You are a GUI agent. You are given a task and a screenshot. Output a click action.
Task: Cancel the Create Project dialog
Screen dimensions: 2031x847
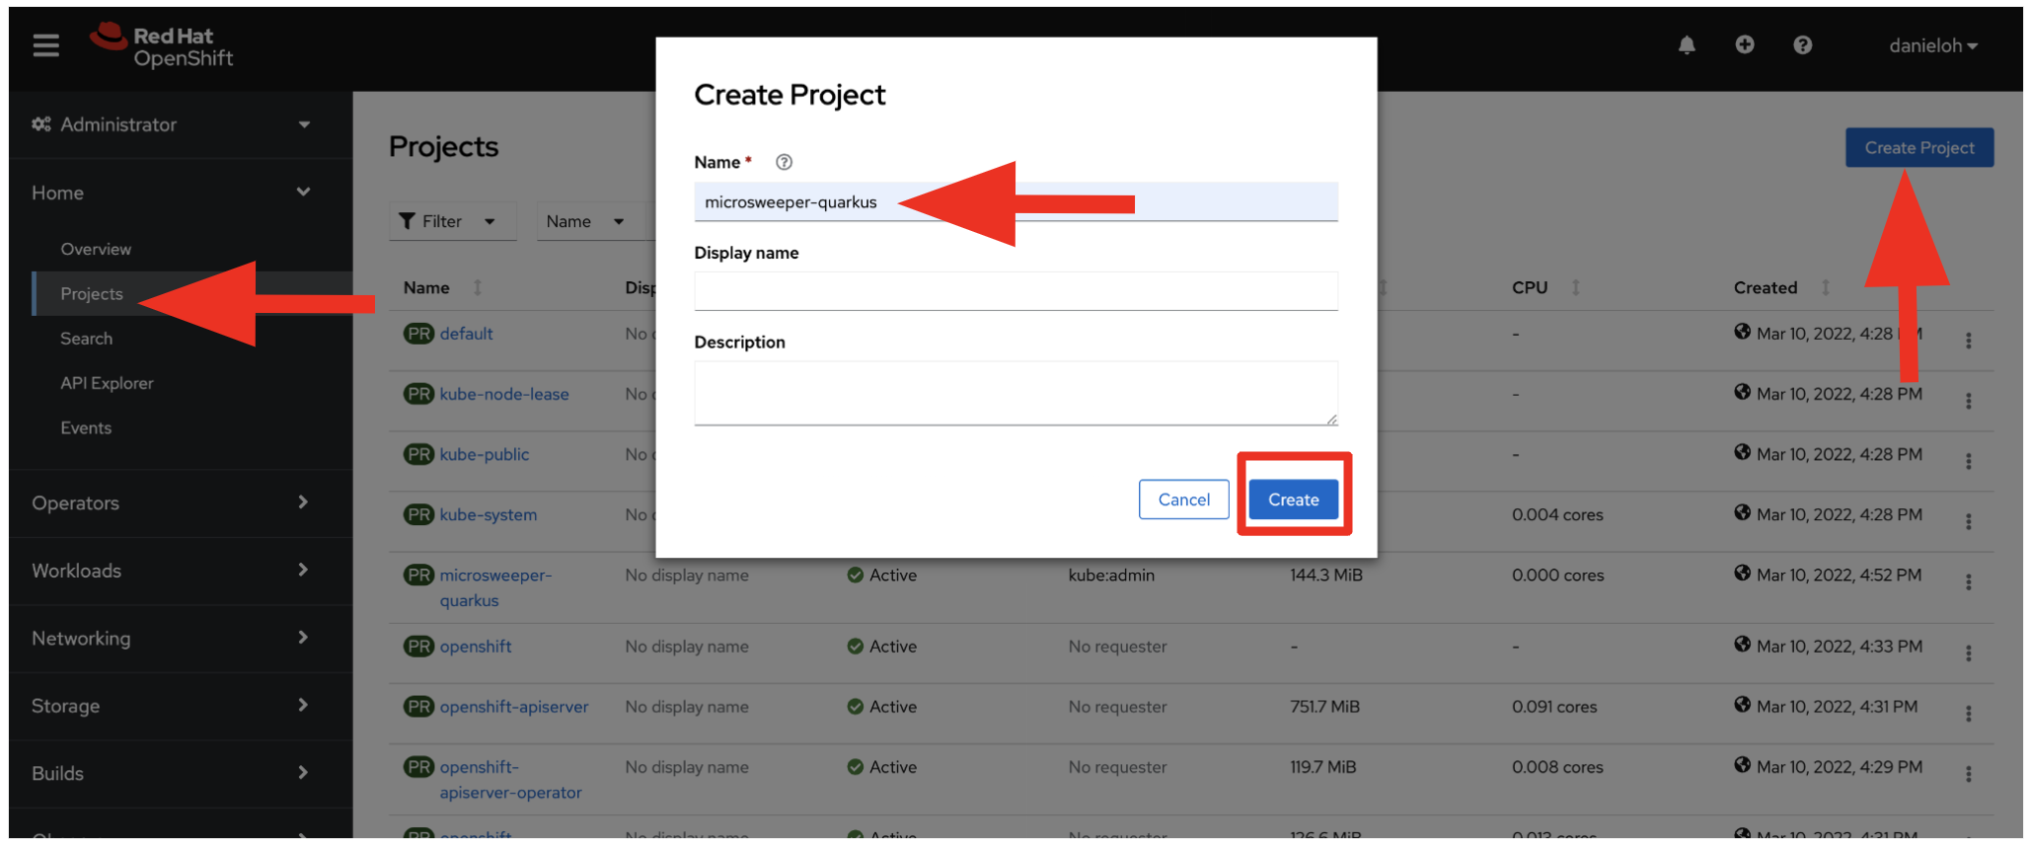tap(1183, 500)
